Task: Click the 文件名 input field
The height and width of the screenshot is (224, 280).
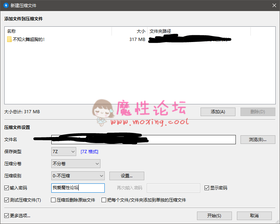Action: (x=144, y=140)
